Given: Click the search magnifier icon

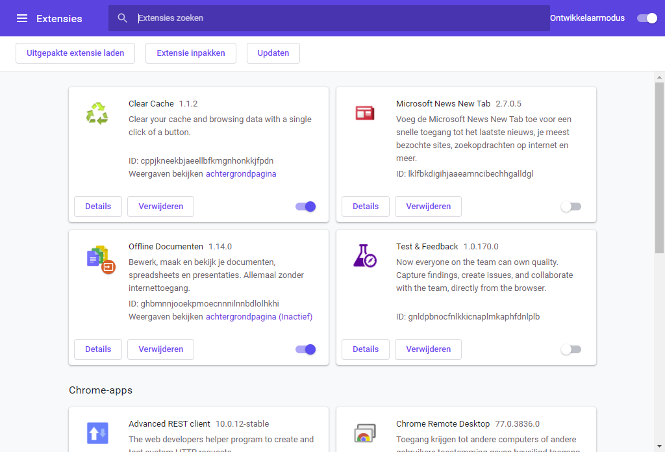Looking at the screenshot, I should pyautogui.click(x=122, y=18).
